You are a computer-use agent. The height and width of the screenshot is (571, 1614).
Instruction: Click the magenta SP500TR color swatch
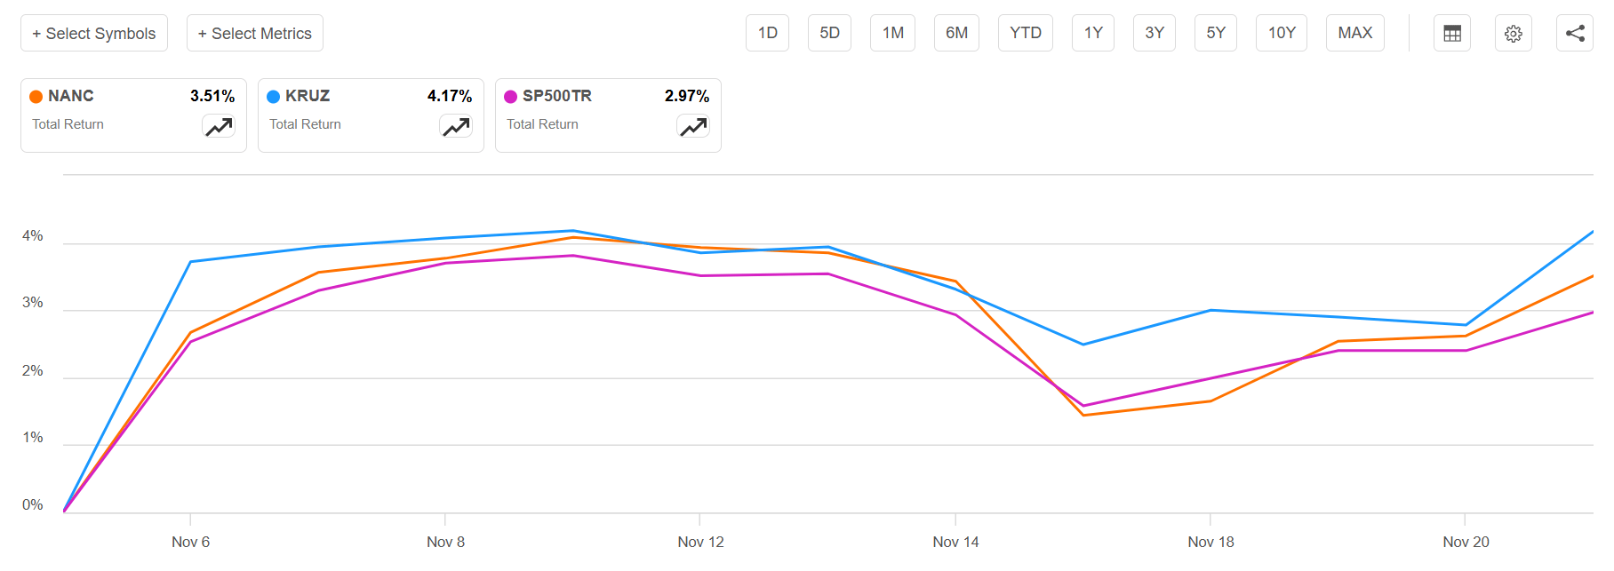[x=510, y=95]
